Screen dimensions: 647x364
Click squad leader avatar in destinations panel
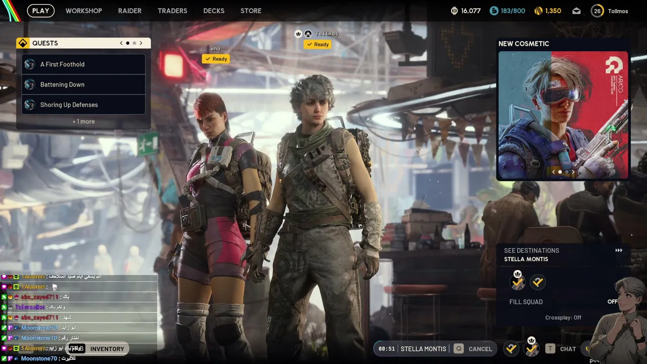point(518,281)
